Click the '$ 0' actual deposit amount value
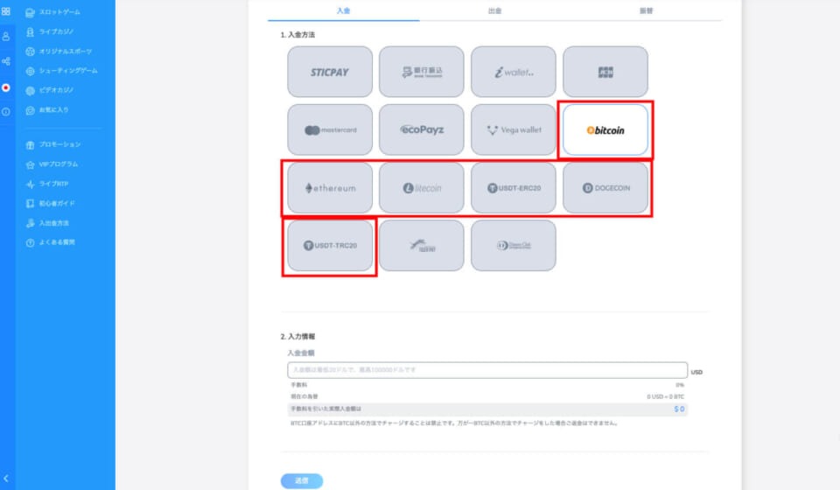The height and width of the screenshot is (490, 840). click(x=679, y=409)
